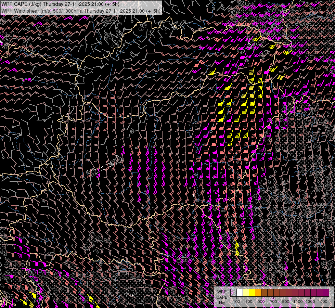This screenshot has height=308, width=335.
Task: Click the 900 value on CAPE scale
Action: pyautogui.click(x=286, y=301)
